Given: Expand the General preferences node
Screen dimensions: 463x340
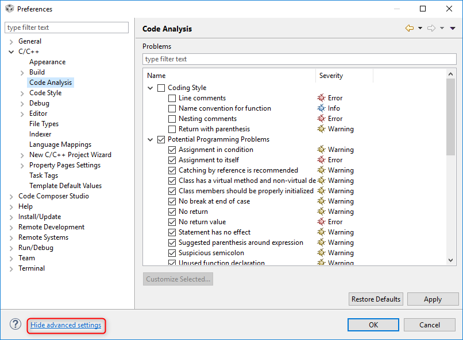Looking at the screenshot, I should (x=11, y=41).
